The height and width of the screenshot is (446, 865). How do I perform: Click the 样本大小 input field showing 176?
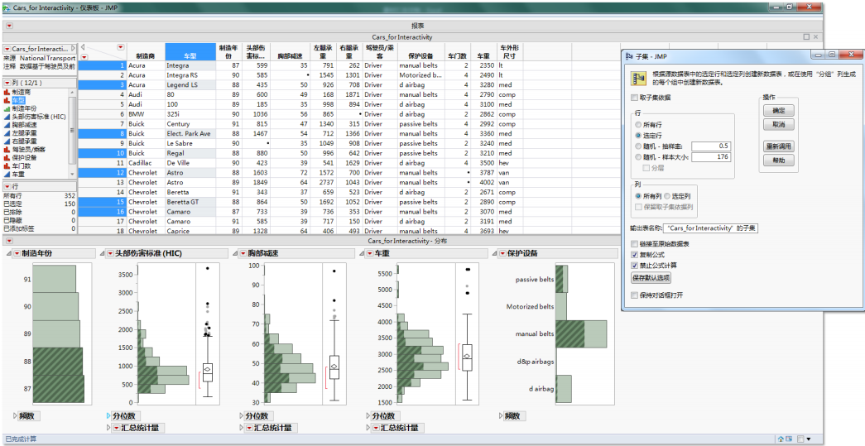coord(710,157)
